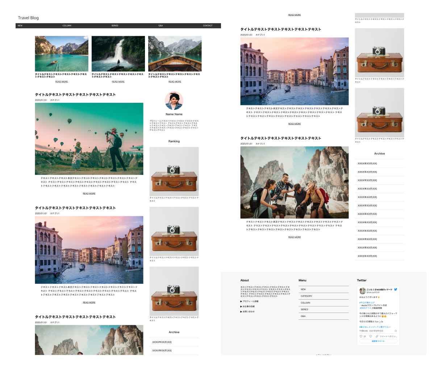
Task: Click the info circle icon beside tweet date
Action: tap(396, 331)
